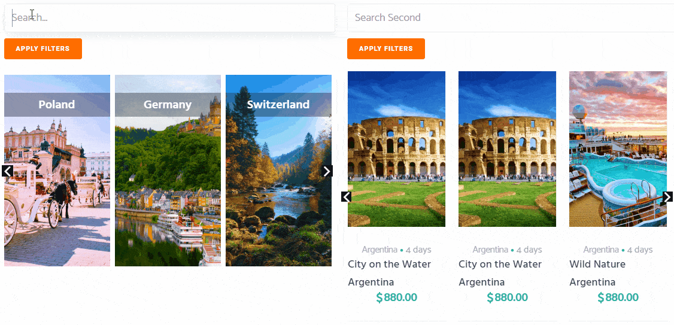This screenshot has width=674, height=325.
Task: Open the Germany destination card
Action: (168, 171)
